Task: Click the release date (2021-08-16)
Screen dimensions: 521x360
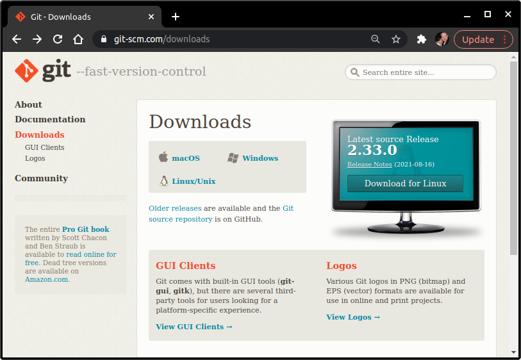Action: 415,165
